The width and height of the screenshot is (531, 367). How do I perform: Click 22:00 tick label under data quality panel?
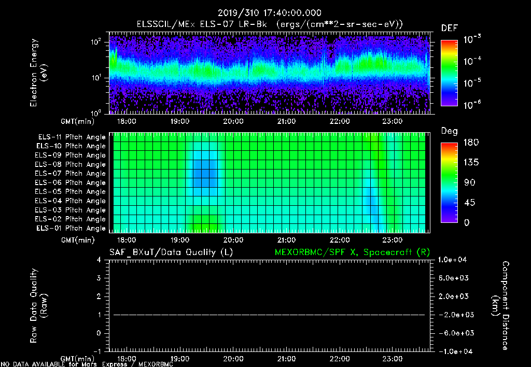(339, 359)
